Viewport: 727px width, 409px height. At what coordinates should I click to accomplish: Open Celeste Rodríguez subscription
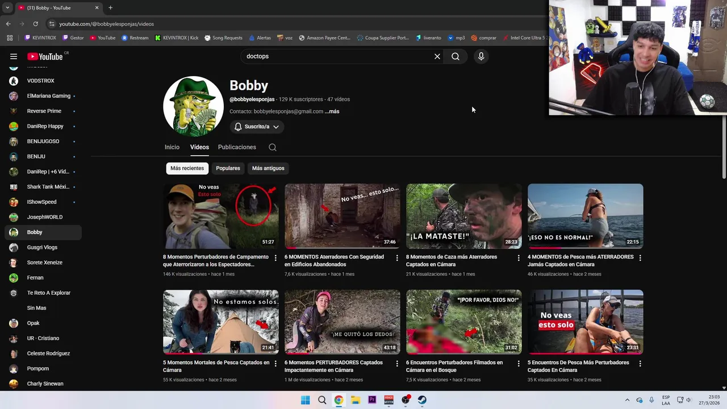pyautogui.click(x=43, y=353)
